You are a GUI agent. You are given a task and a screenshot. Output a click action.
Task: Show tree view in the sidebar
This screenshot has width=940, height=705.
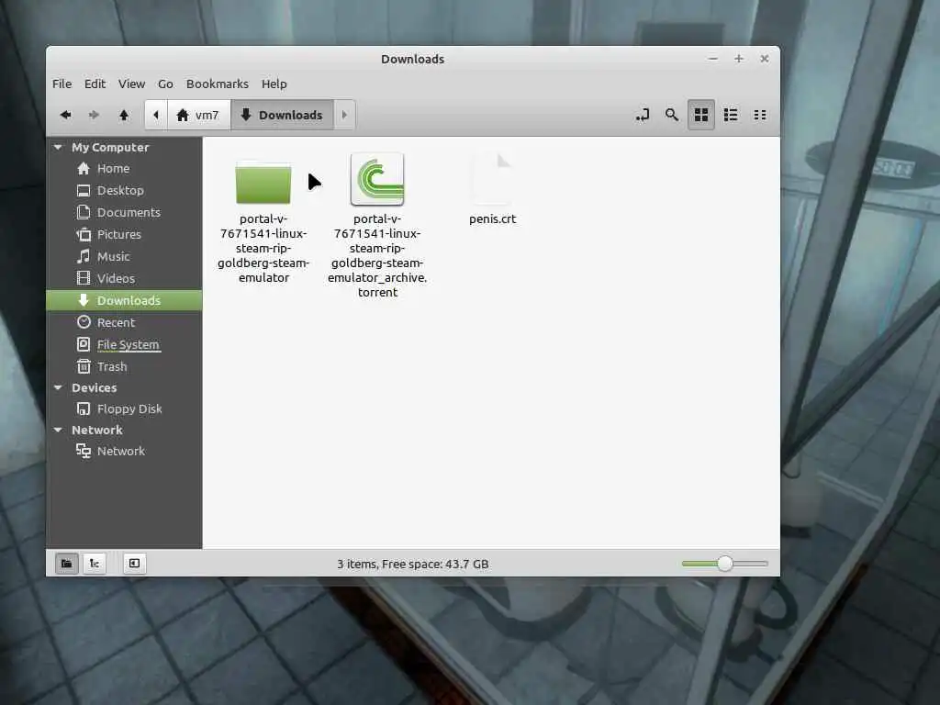point(95,564)
